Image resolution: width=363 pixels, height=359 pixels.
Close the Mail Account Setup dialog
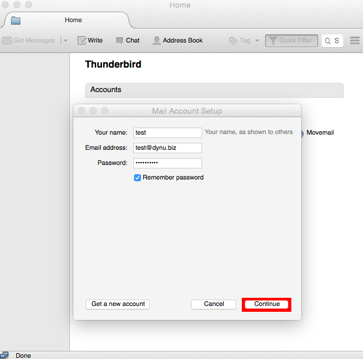tap(82, 111)
